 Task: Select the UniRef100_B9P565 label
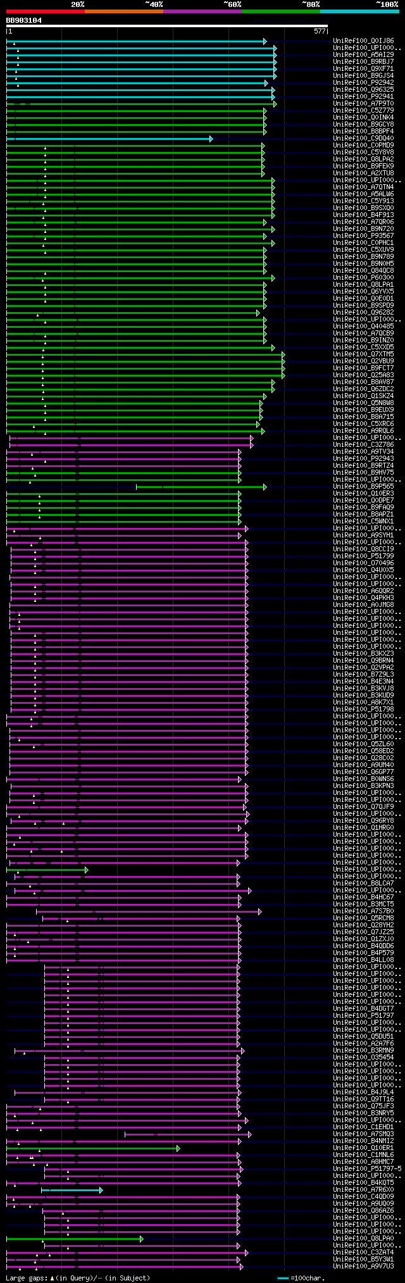363,487
